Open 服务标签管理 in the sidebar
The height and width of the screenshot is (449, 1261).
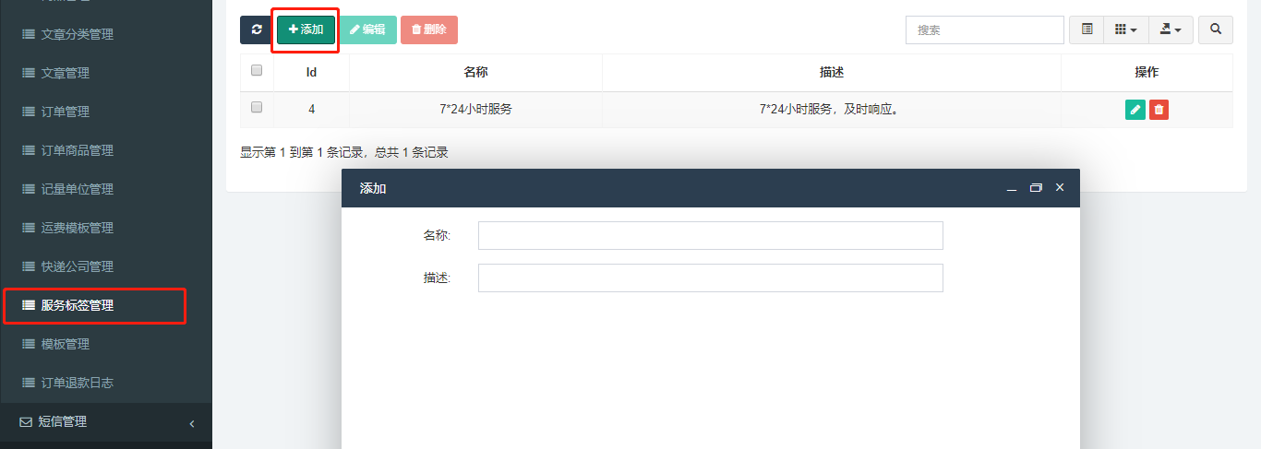pyautogui.click(x=78, y=305)
